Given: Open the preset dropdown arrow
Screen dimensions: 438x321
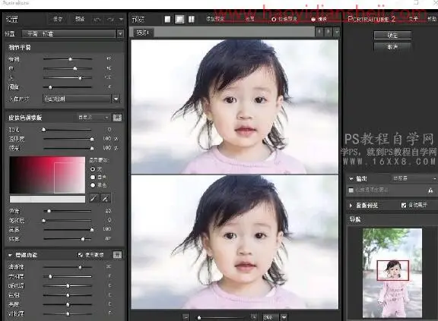Looking at the screenshot, I should [x=120, y=33].
